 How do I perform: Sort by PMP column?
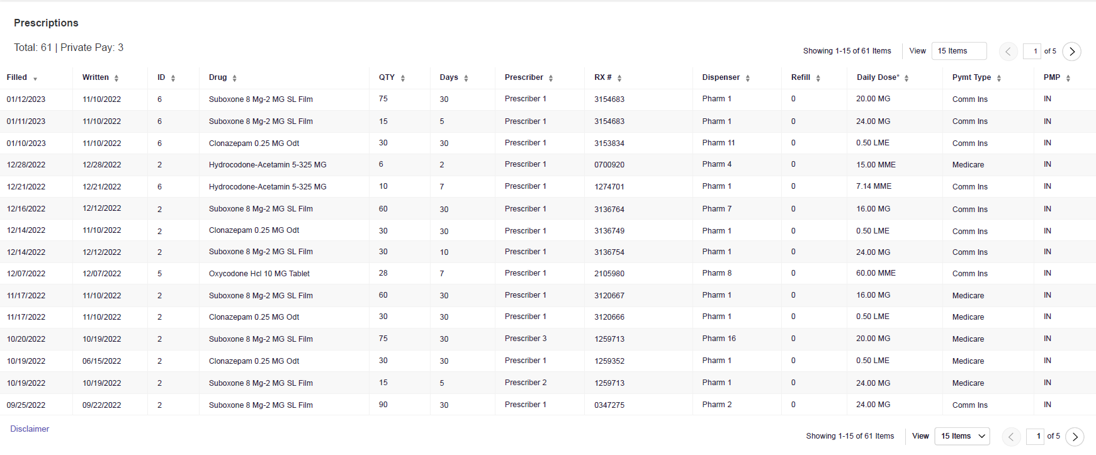[1068, 78]
